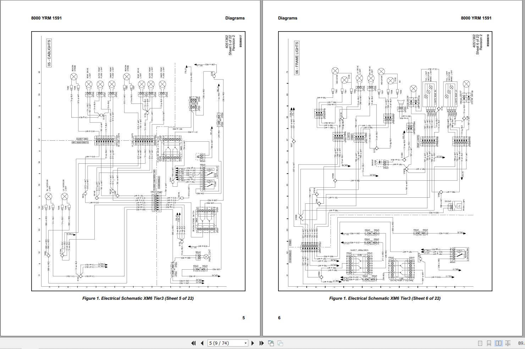Image resolution: width=525 pixels, height=349 pixels.
Task: Click the Sheet 5 of 22 figure caption
Action: pos(138,298)
